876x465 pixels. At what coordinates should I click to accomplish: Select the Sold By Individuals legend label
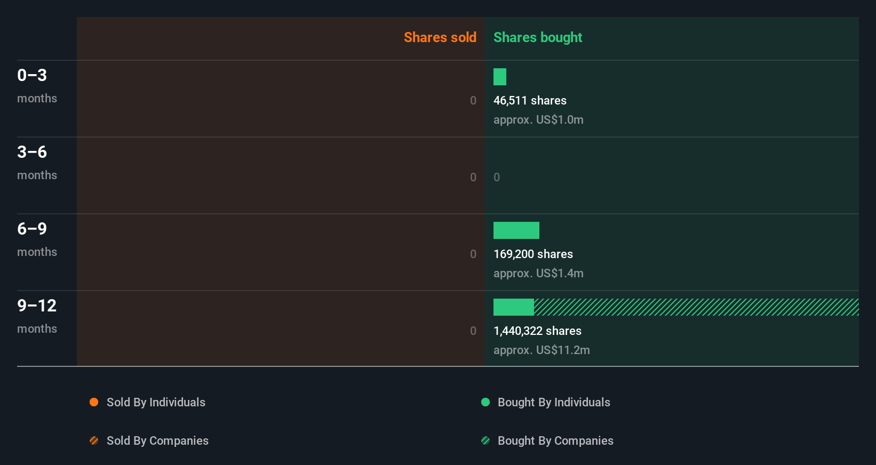click(156, 403)
